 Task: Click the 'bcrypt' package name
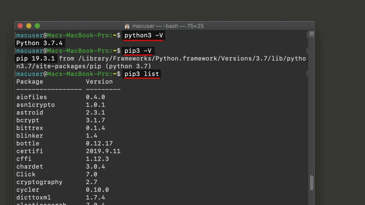point(28,120)
